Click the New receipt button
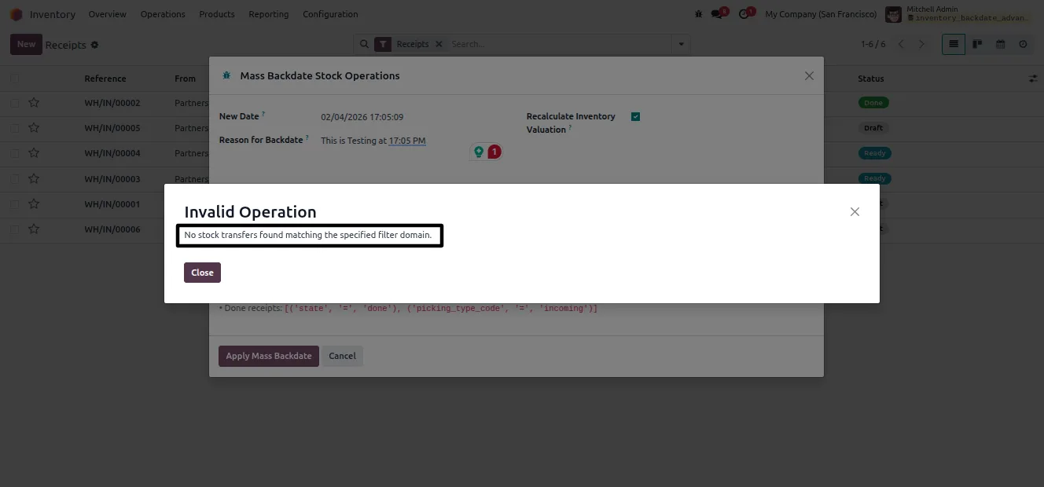The height and width of the screenshot is (487, 1044). (x=26, y=45)
